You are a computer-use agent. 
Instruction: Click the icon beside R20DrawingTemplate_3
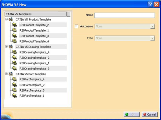point(15,69)
